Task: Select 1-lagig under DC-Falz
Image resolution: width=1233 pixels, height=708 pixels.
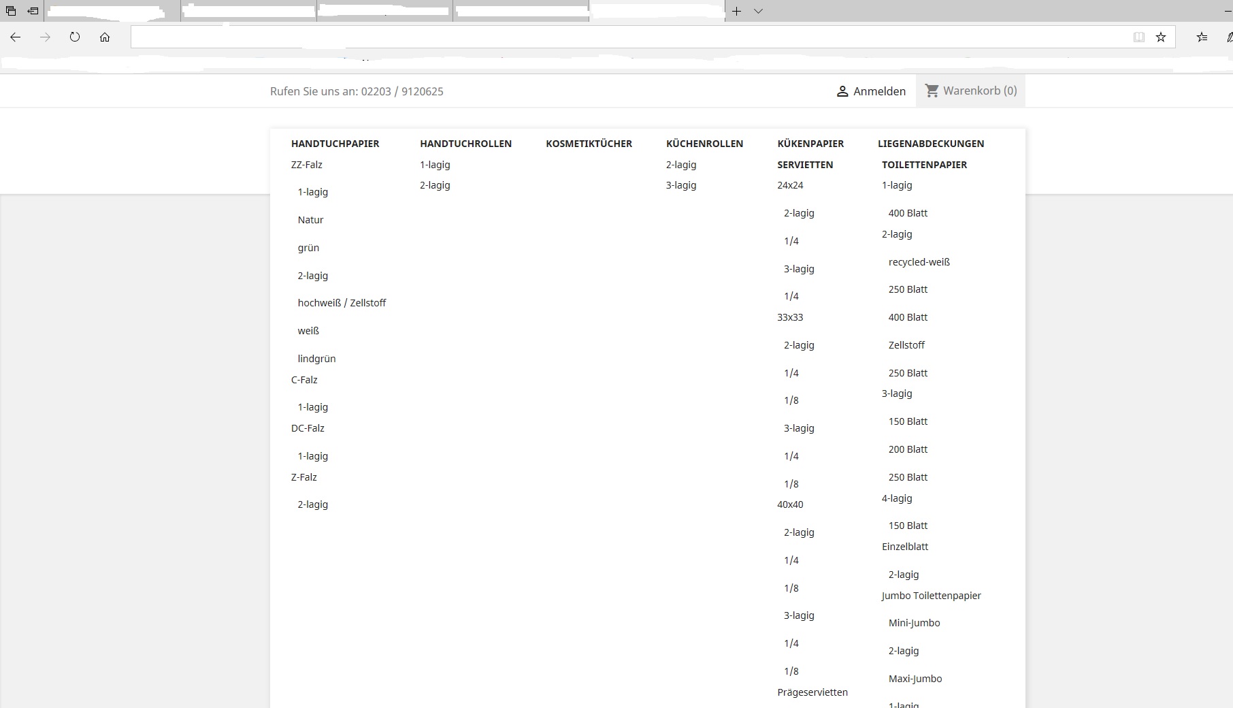Action: pos(312,456)
